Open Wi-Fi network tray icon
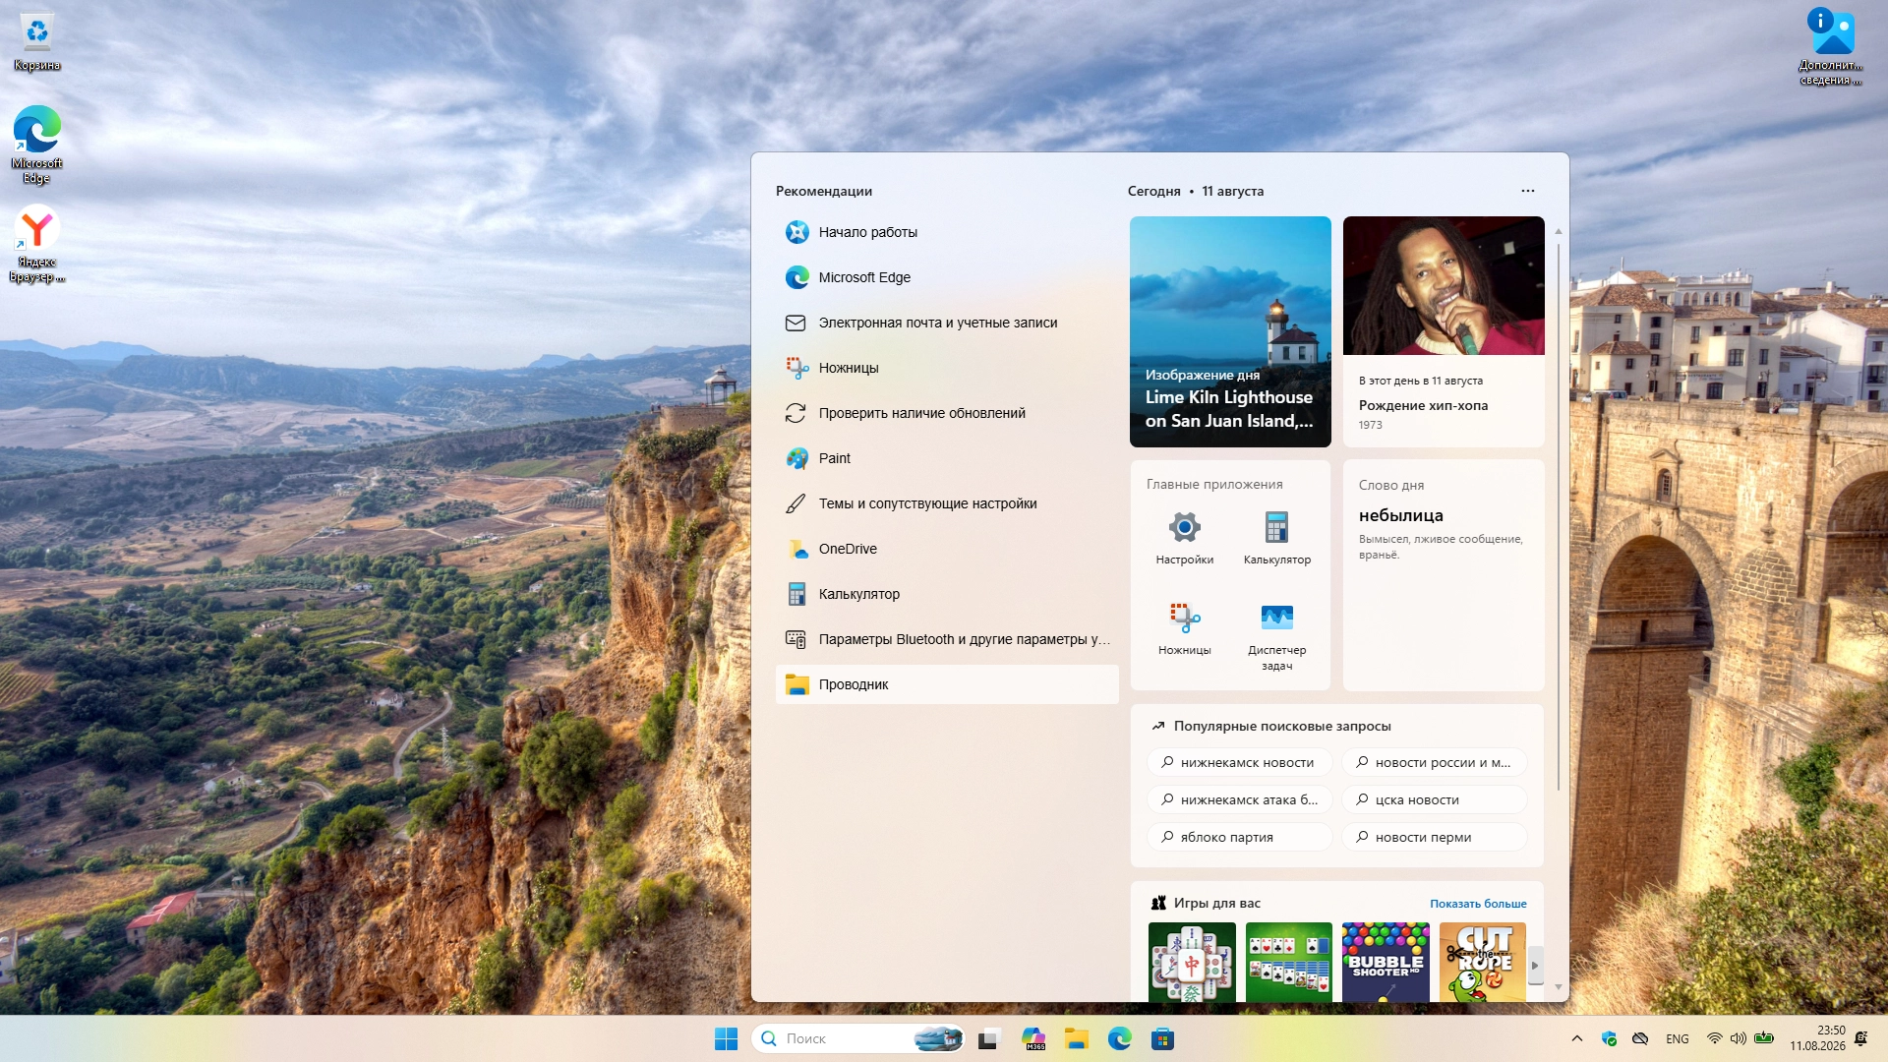The height and width of the screenshot is (1062, 1888). pyautogui.click(x=1714, y=1038)
